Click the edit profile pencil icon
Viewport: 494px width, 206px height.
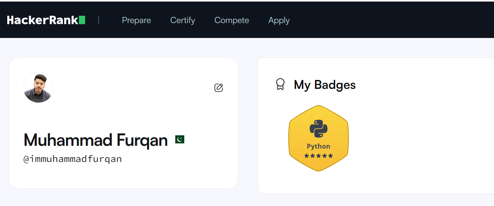coord(219,88)
